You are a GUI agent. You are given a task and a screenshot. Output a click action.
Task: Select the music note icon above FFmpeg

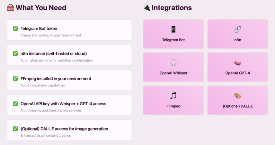pos(173,96)
